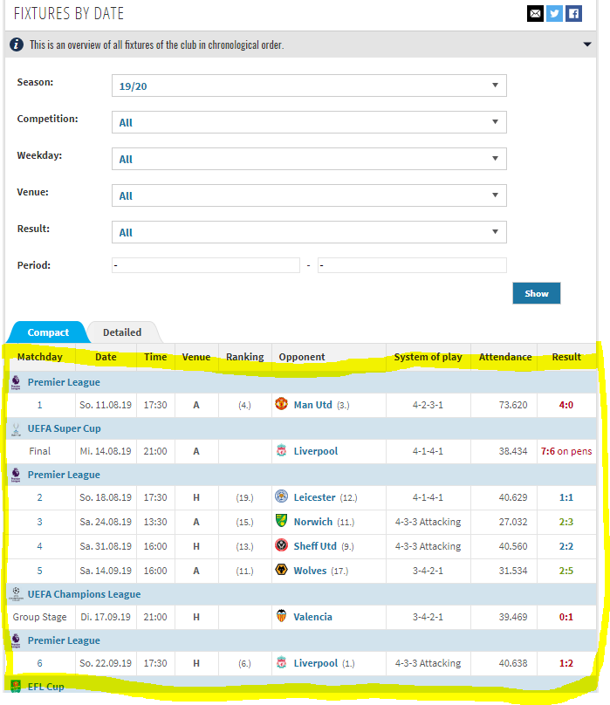The height and width of the screenshot is (705, 610).
Task: Open the Season dropdown showing 19/20
Action: coord(309,86)
